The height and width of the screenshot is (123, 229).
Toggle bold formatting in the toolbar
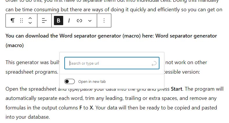tap(59, 20)
